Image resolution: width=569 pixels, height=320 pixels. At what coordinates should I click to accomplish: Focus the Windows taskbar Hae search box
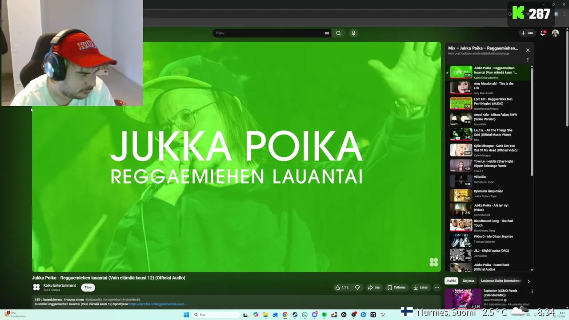tap(216, 315)
